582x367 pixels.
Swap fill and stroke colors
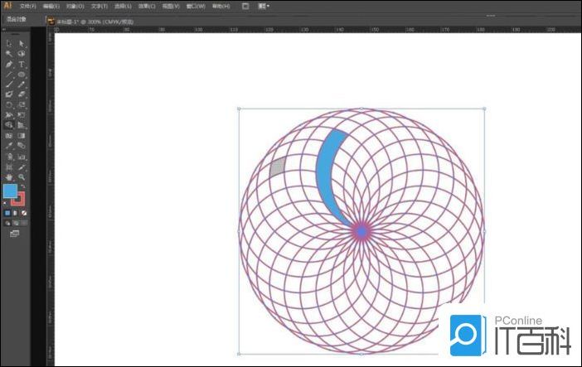pos(22,186)
